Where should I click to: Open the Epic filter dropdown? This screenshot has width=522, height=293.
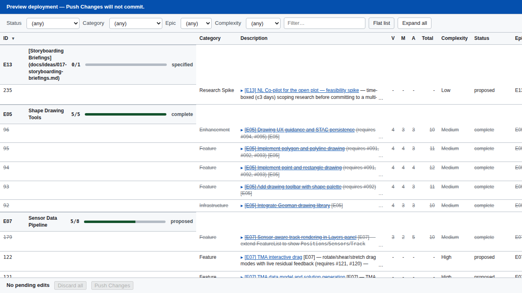[x=196, y=23]
